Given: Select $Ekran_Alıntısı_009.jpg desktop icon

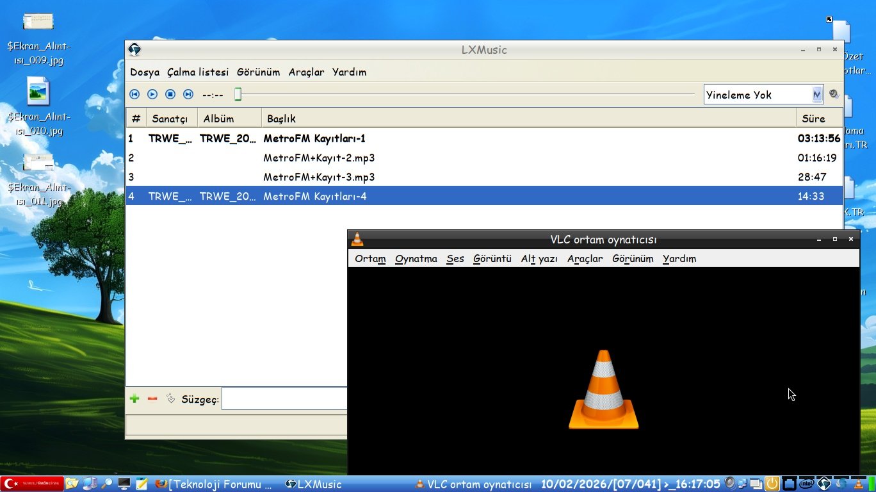Looking at the screenshot, I should click(x=38, y=39).
